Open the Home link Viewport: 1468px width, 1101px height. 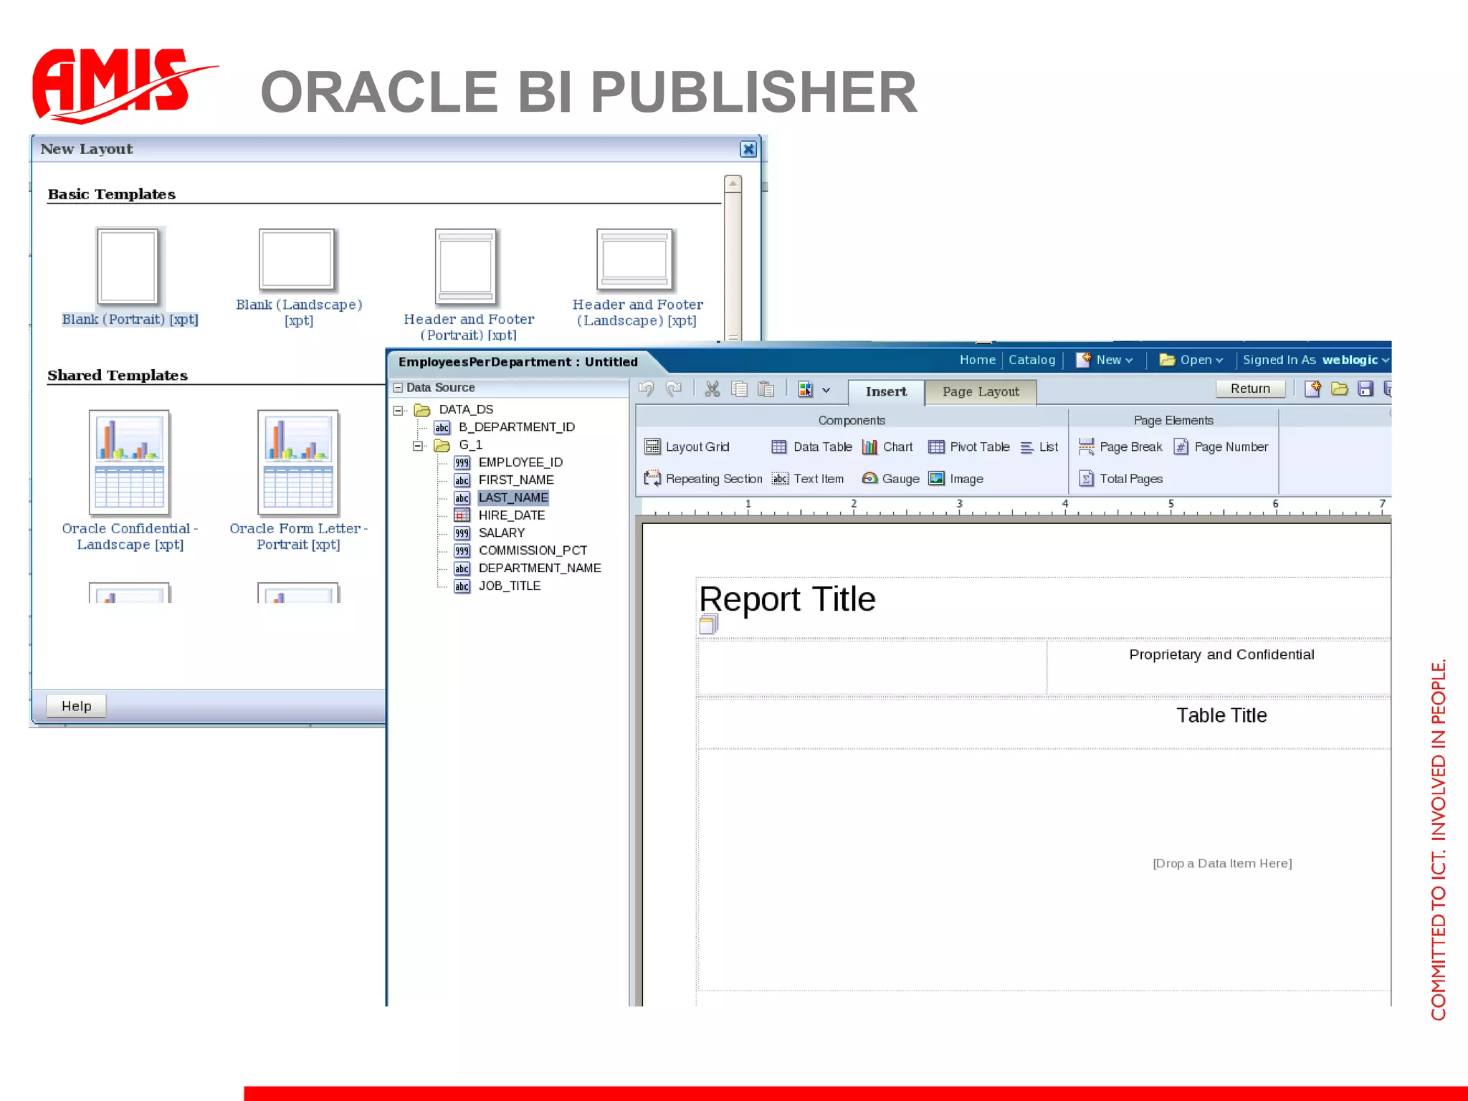[978, 360]
